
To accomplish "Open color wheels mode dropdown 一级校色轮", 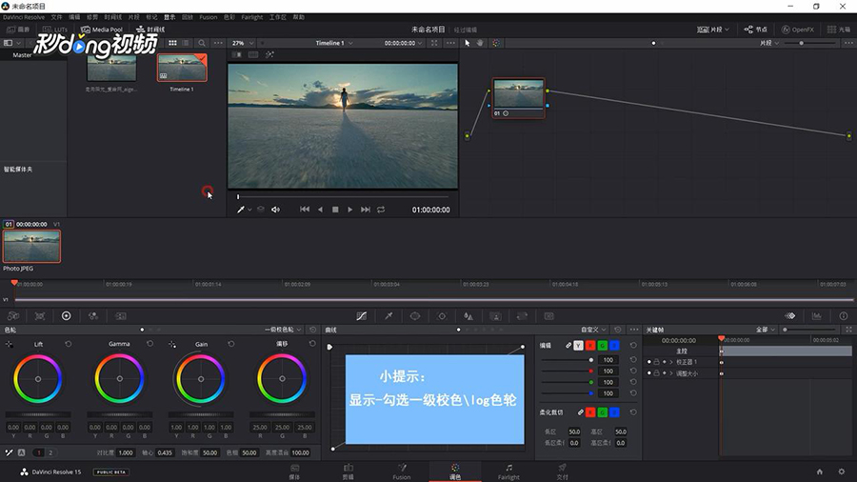I will [283, 330].
